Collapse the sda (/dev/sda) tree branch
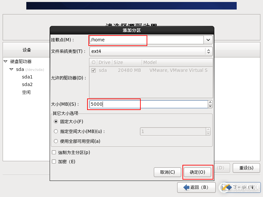 [x=11, y=69]
